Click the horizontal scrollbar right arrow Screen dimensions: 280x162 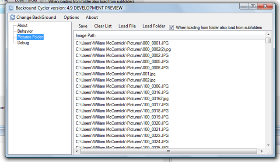tap(262, 151)
